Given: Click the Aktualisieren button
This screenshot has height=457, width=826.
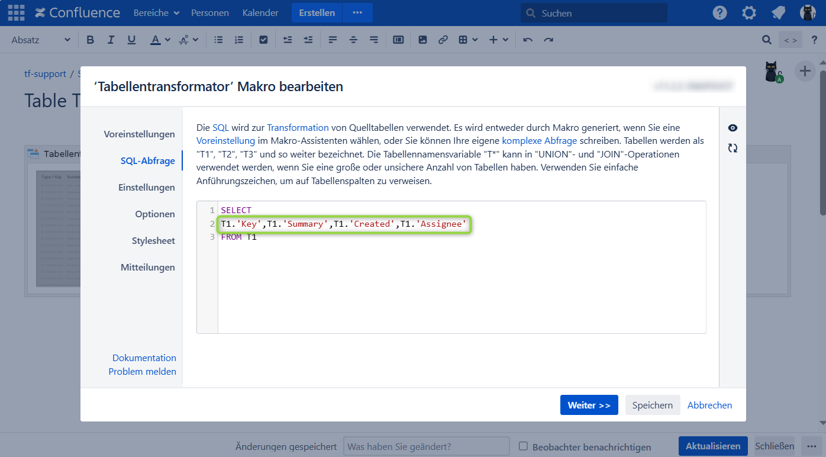Looking at the screenshot, I should click(x=713, y=446).
